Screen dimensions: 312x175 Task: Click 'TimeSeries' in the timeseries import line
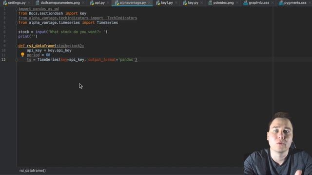coord(107,23)
